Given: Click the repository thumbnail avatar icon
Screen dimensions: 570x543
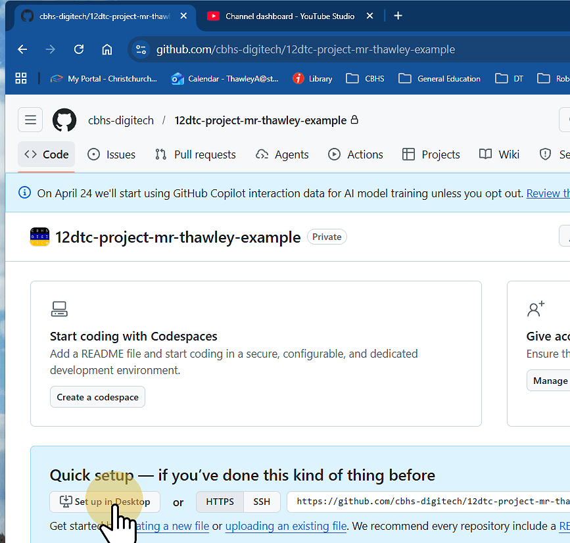Looking at the screenshot, I should pos(39,237).
